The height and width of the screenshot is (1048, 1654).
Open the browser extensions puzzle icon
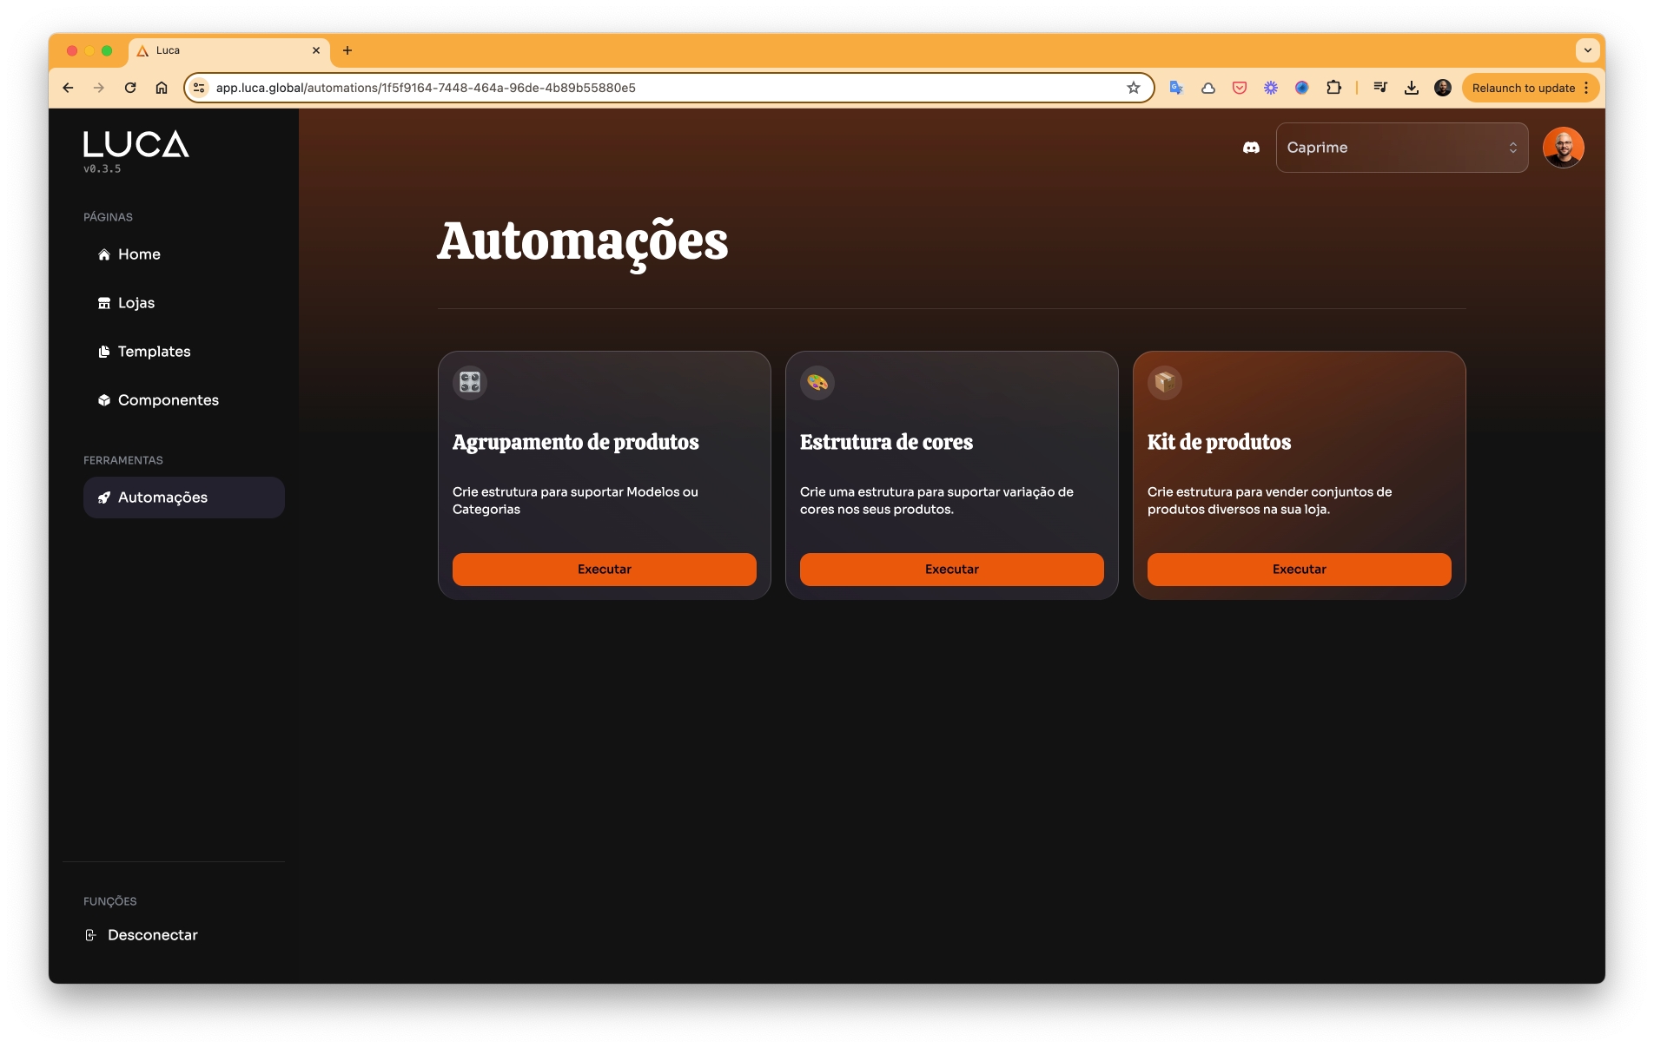point(1333,88)
